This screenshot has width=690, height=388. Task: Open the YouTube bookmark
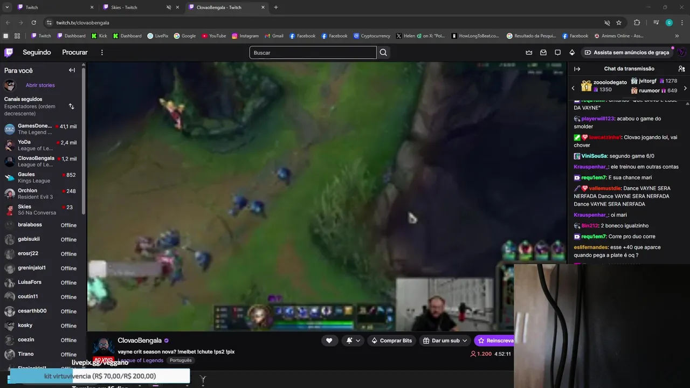[214, 36]
